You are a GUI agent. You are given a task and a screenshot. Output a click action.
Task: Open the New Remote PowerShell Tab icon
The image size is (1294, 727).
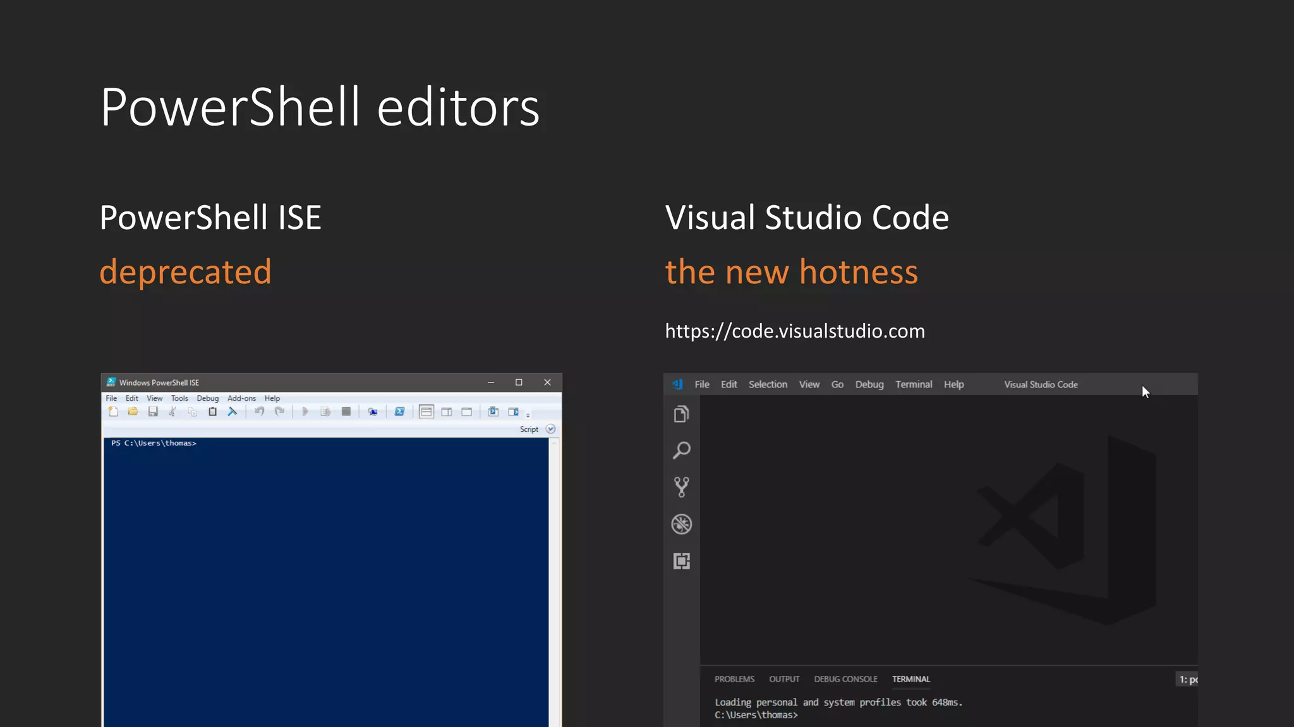pyautogui.click(x=373, y=412)
